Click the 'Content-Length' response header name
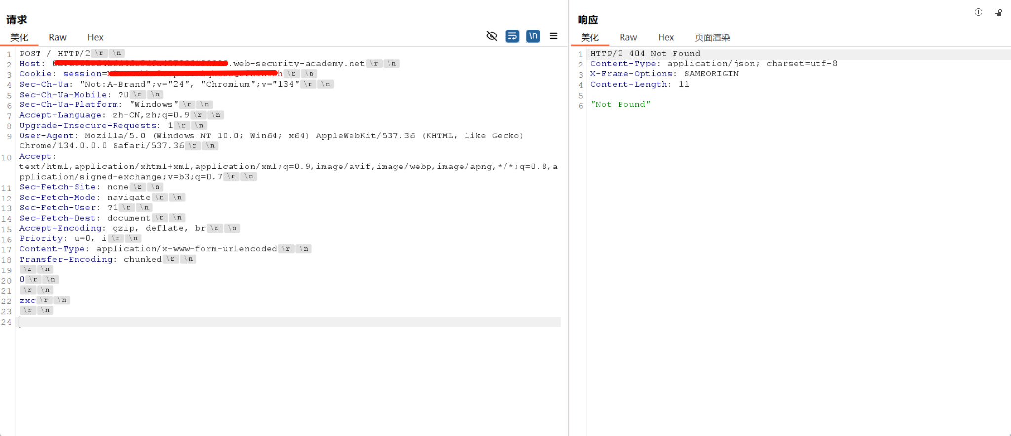Image resolution: width=1011 pixels, height=436 pixels. point(628,84)
